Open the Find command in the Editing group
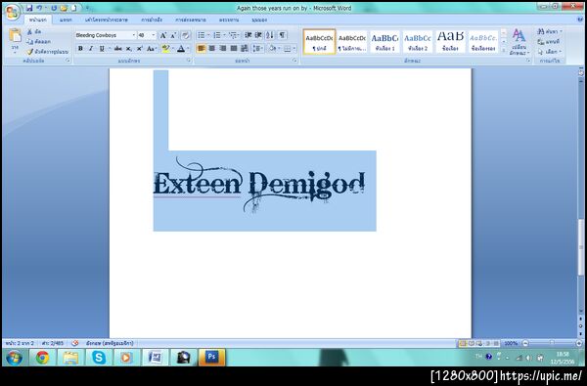This screenshot has width=587, height=386. click(x=550, y=32)
